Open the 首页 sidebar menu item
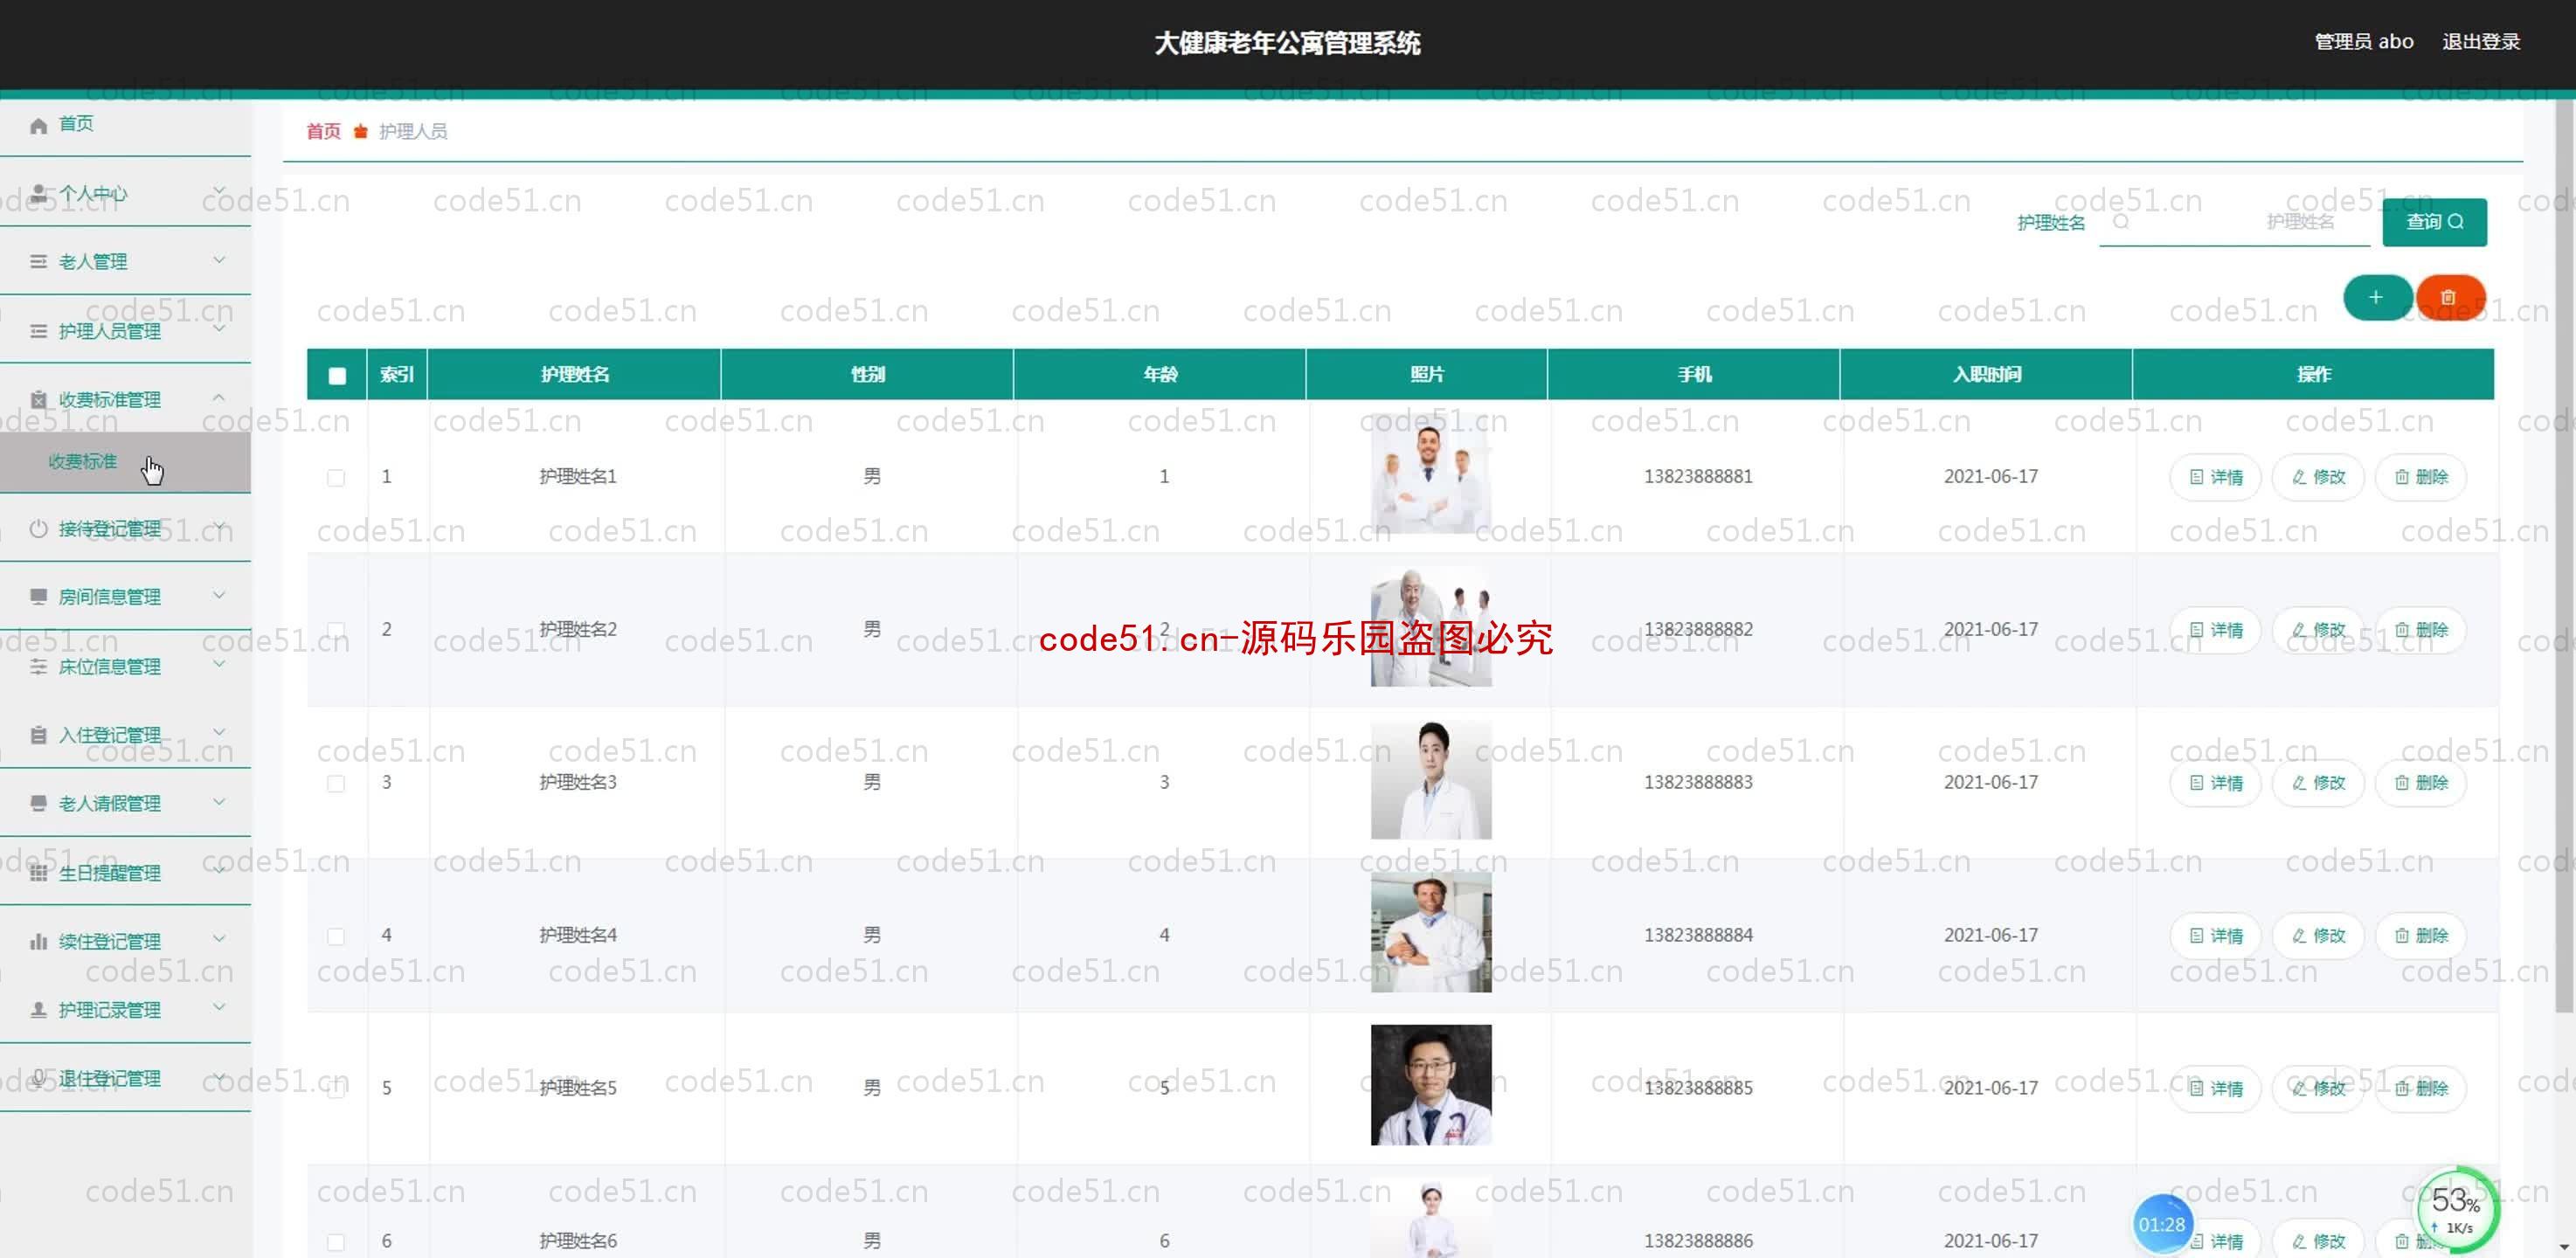This screenshot has width=2576, height=1258. pos(125,124)
